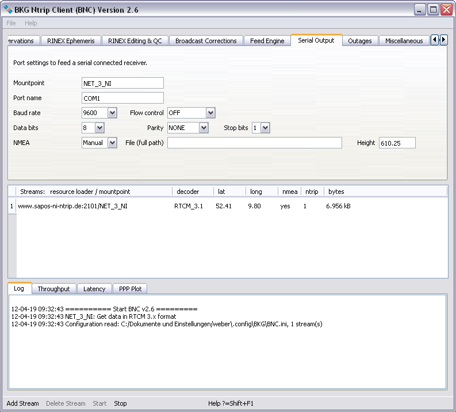Switch to the Feed Engine tab
456x412 pixels.
coord(267,41)
